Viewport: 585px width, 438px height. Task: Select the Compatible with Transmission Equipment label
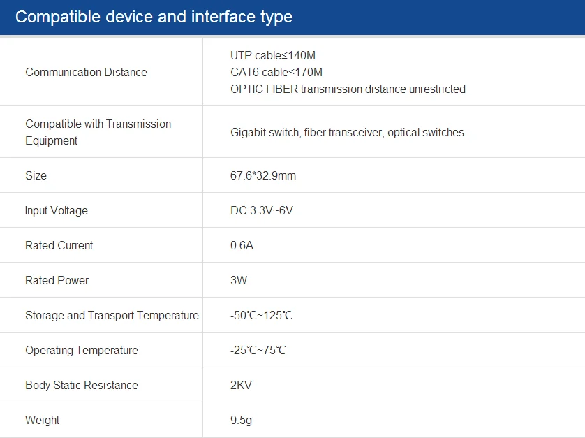coord(98,132)
